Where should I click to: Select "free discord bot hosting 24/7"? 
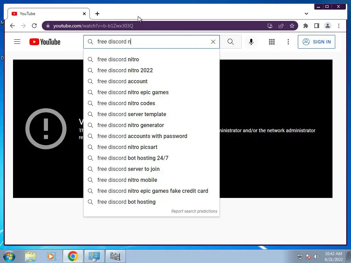[151, 158]
